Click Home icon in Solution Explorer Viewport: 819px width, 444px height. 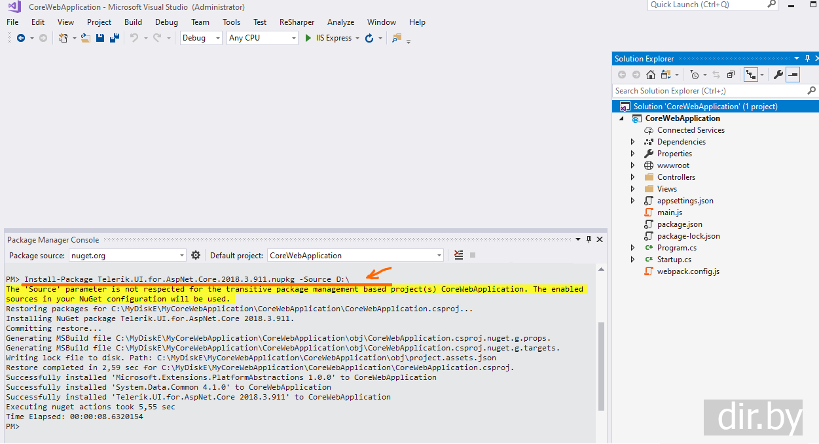pos(650,75)
